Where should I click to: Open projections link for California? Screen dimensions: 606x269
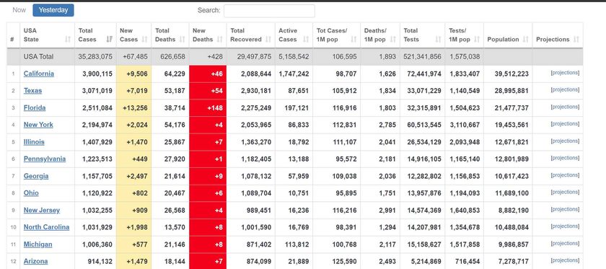[x=565, y=73]
